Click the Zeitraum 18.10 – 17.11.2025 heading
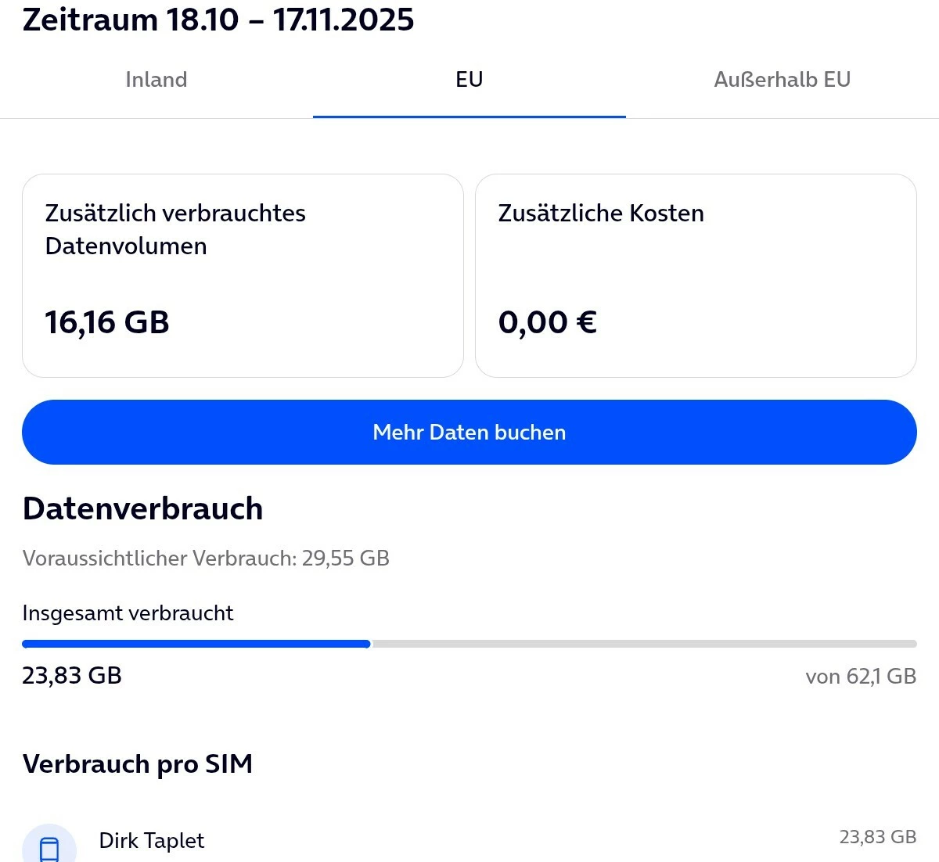 tap(218, 20)
